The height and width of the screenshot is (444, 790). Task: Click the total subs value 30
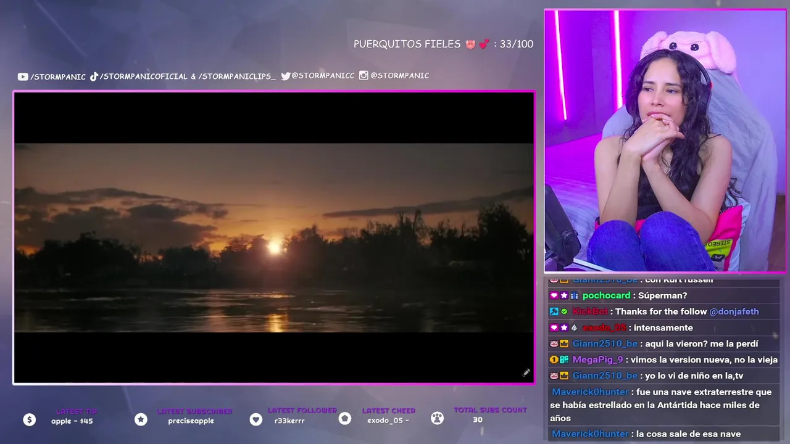[x=478, y=420]
